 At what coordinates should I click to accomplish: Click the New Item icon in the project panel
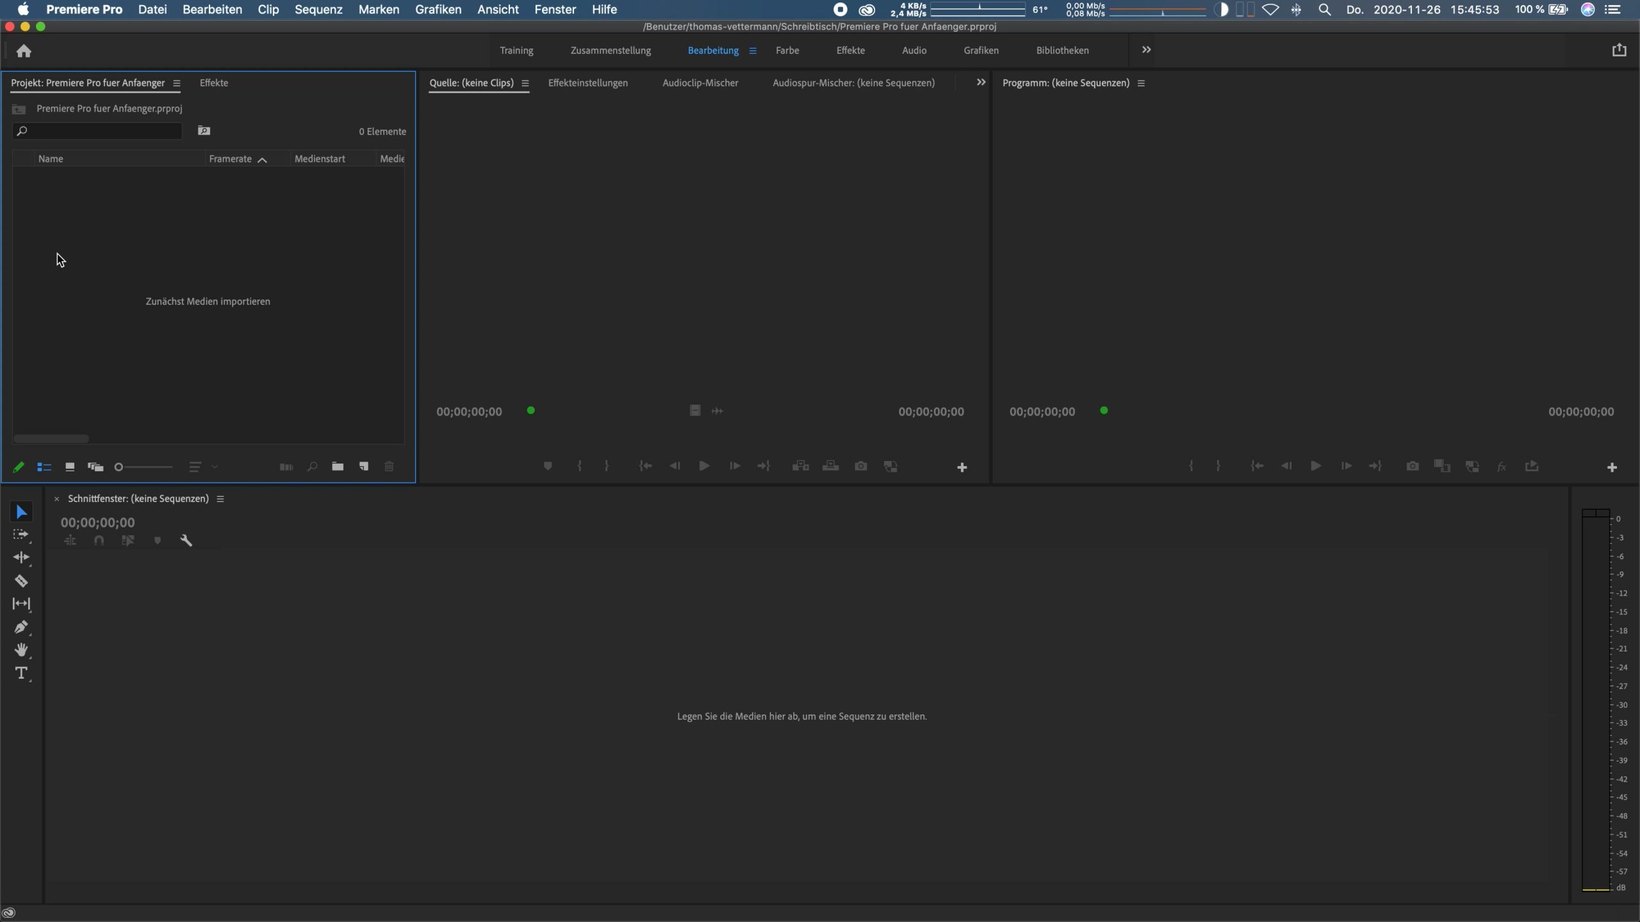click(x=363, y=467)
